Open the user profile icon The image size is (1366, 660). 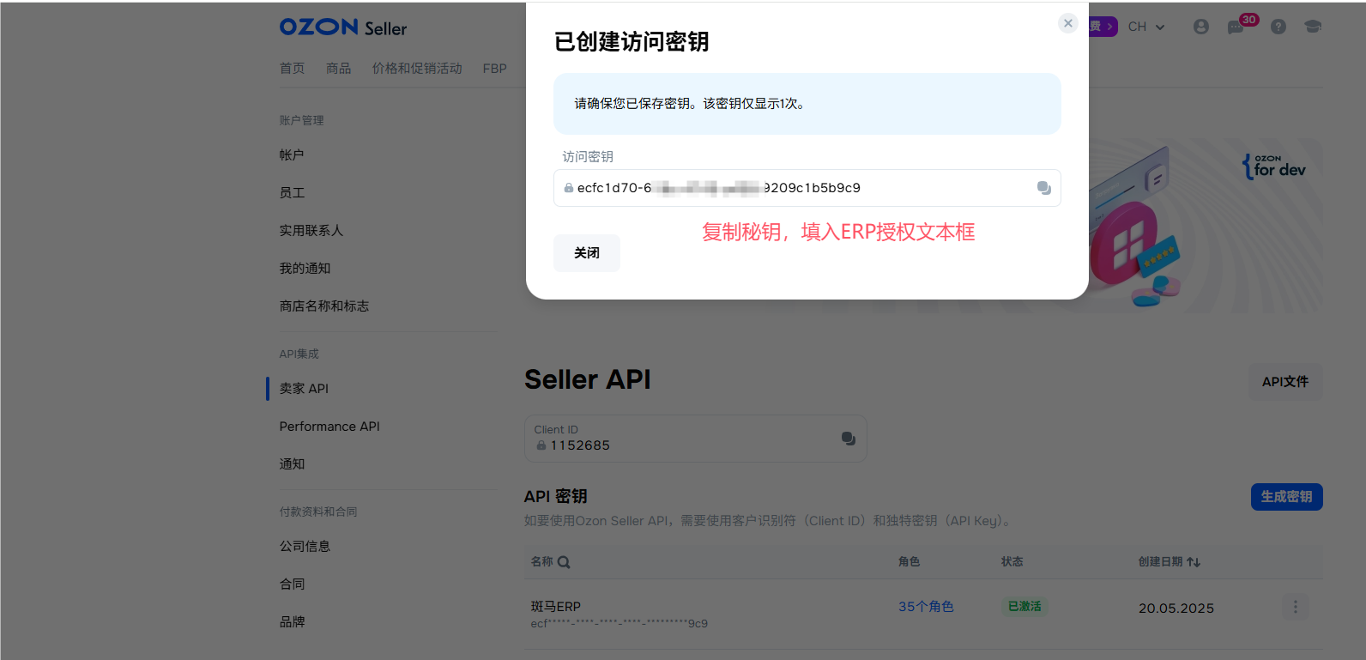pos(1201,27)
